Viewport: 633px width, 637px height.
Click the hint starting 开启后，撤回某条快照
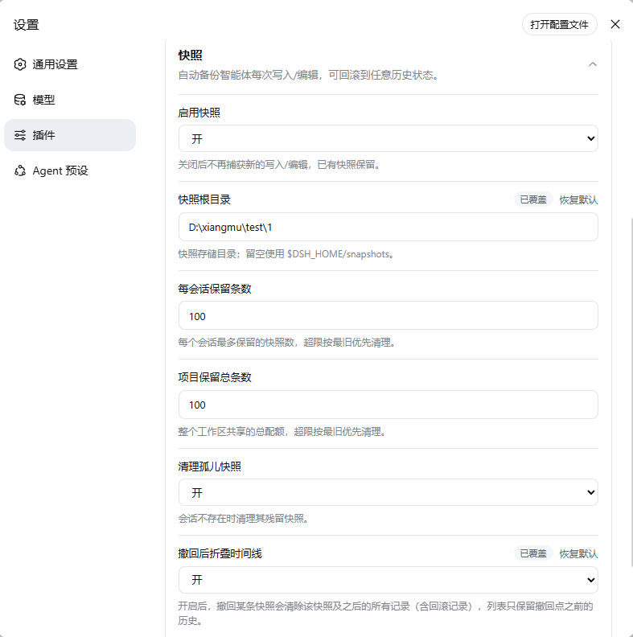click(x=385, y=614)
